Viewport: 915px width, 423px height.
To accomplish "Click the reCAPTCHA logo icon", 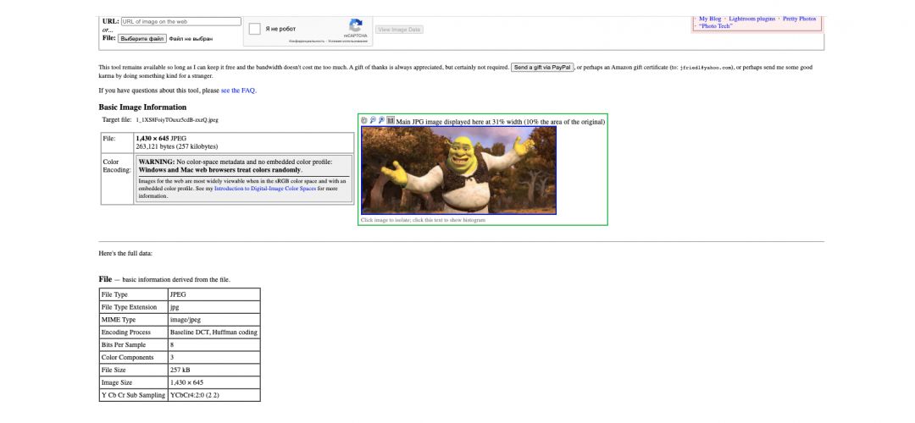I will click(x=355, y=26).
